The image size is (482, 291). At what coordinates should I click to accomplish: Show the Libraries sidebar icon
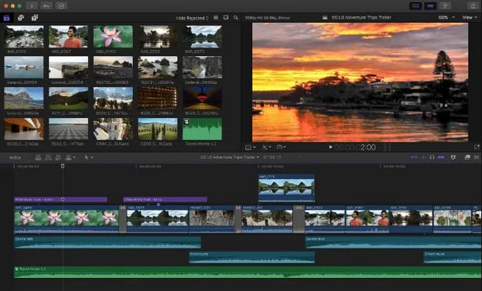6,18
